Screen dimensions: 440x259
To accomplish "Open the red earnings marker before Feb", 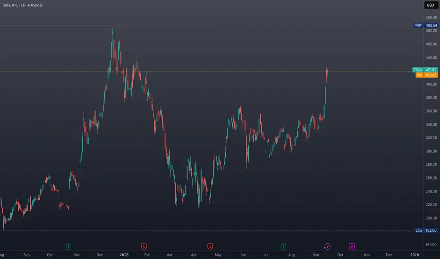I will [144, 246].
